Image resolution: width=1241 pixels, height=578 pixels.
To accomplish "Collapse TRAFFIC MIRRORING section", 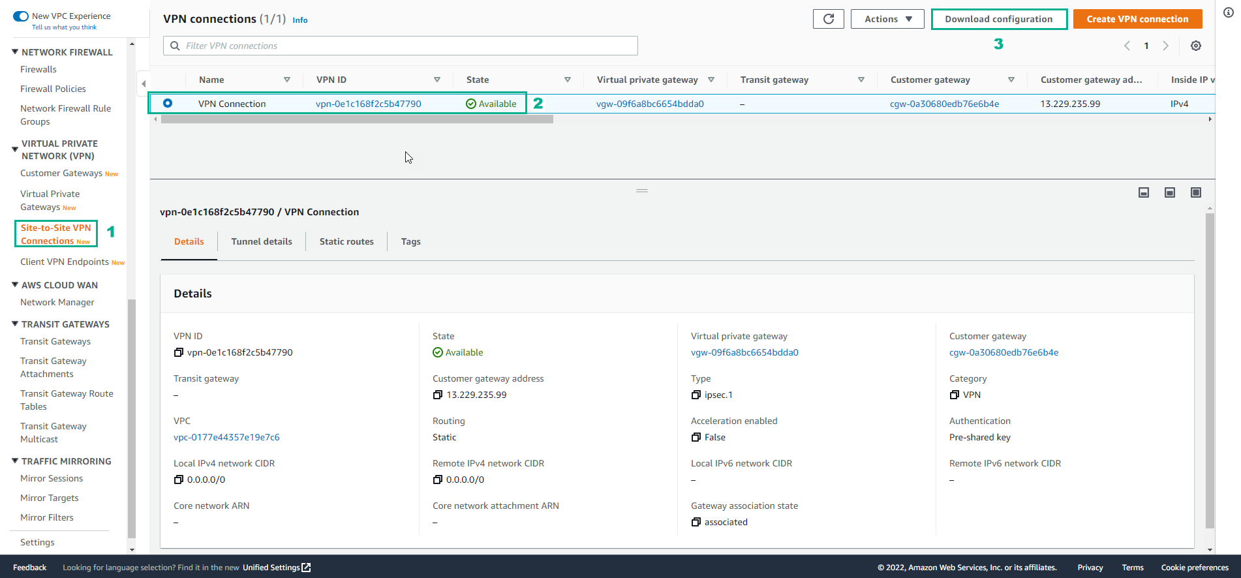I will coord(15,461).
